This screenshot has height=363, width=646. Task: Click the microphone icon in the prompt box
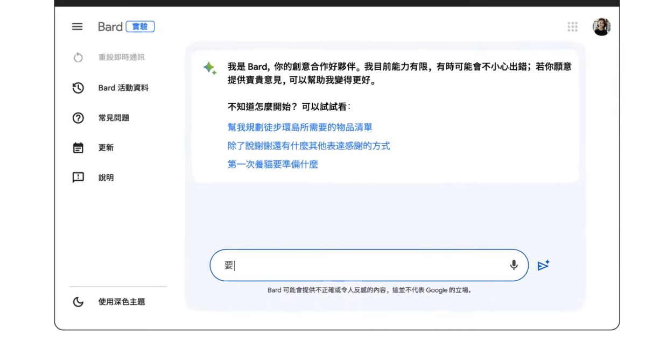tap(513, 265)
